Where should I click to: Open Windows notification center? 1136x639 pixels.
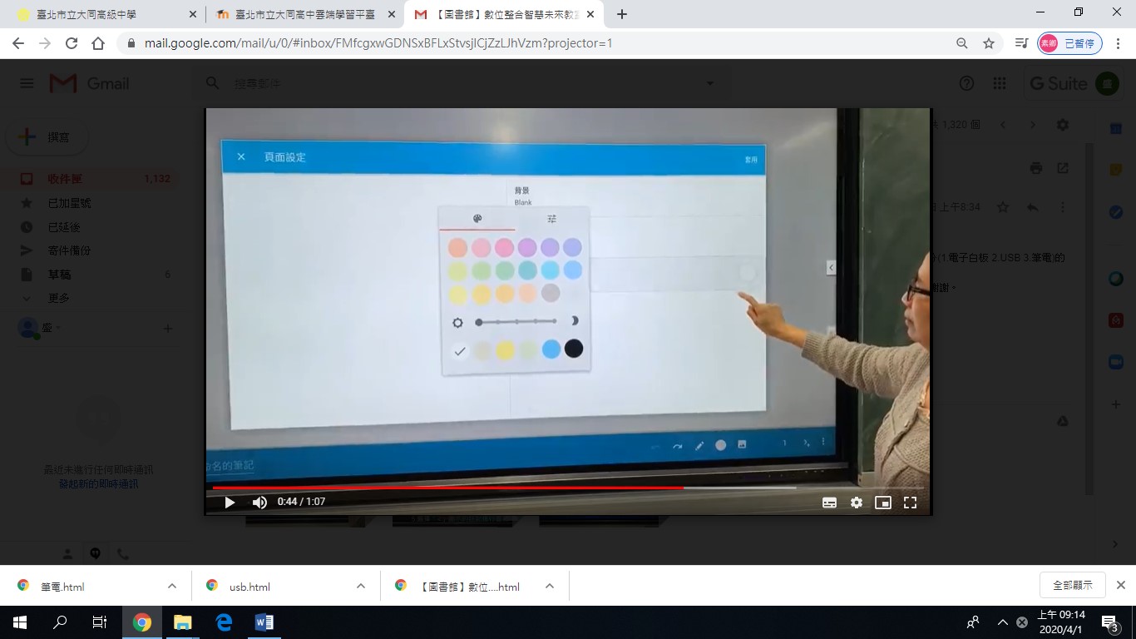[x=1109, y=622]
